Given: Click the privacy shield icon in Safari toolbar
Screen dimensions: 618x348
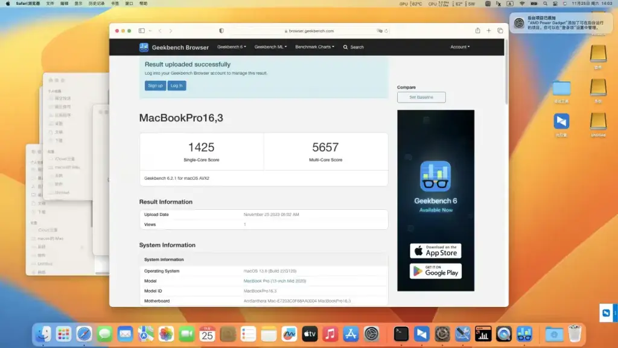Looking at the screenshot, I should click(221, 31).
